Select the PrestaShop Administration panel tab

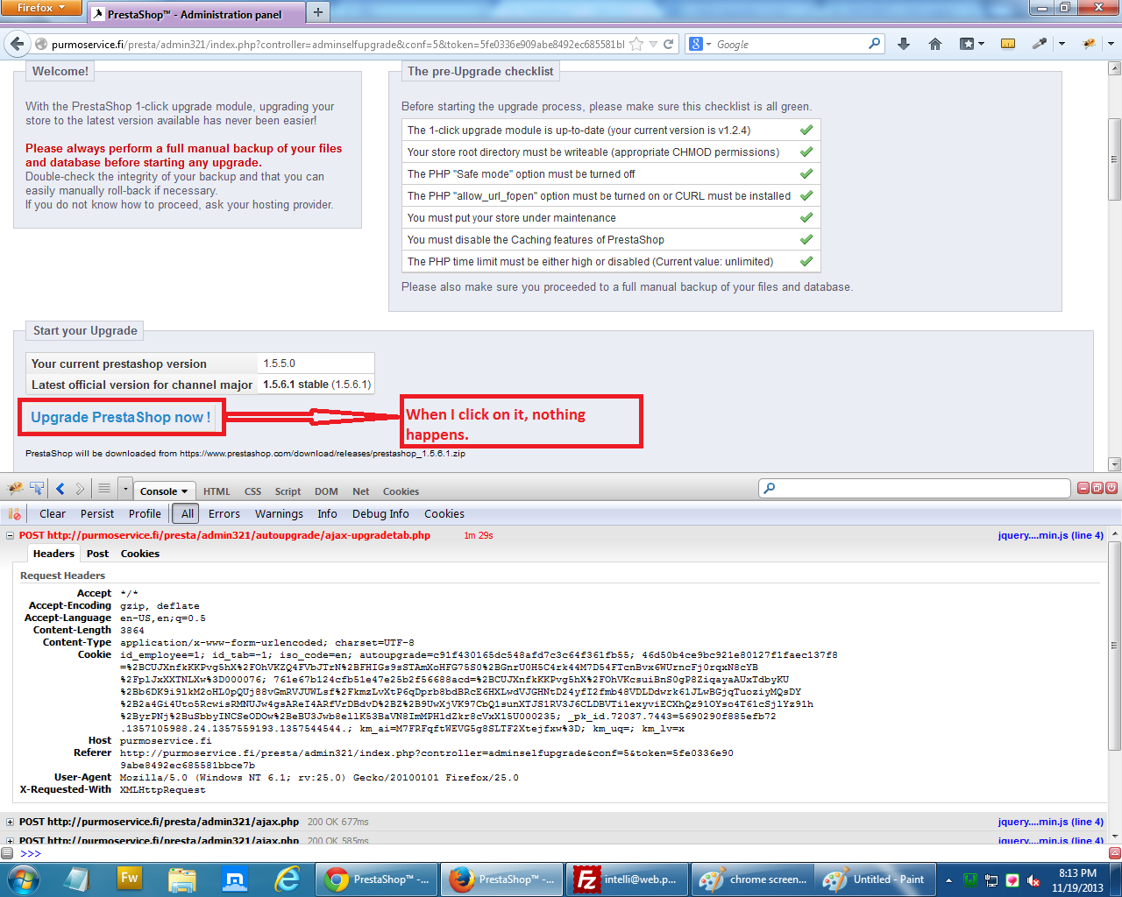click(195, 13)
